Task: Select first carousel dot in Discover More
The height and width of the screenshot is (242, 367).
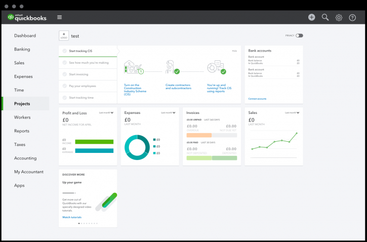Action: (79, 223)
